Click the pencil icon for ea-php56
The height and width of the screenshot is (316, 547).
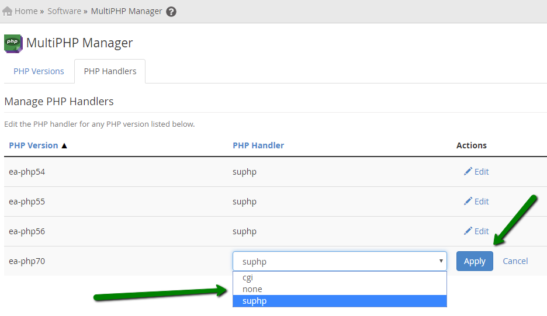pyautogui.click(x=468, y=231)
